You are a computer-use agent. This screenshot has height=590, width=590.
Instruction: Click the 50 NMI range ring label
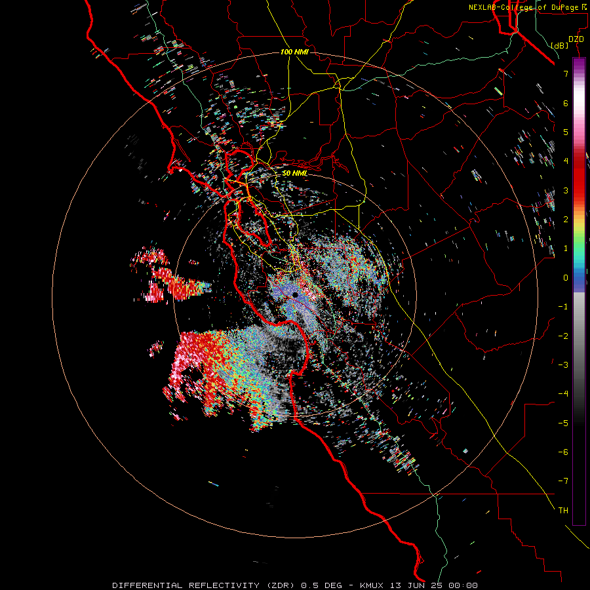(294, 173)
